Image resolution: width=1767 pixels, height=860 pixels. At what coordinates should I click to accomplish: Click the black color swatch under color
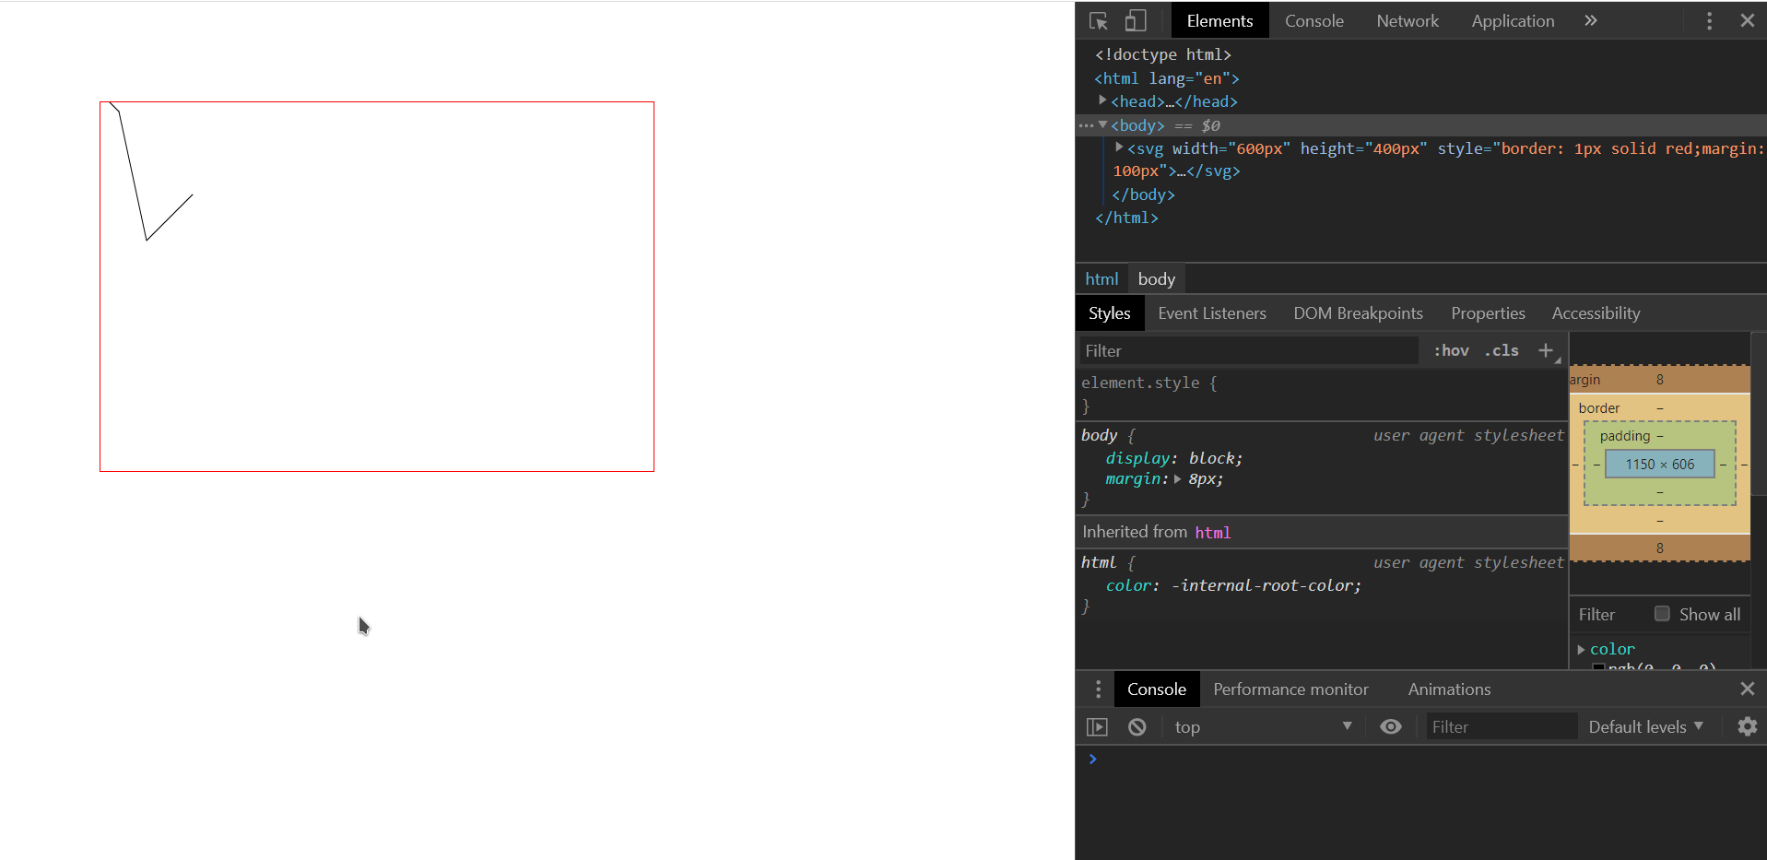pos(1599,666)
